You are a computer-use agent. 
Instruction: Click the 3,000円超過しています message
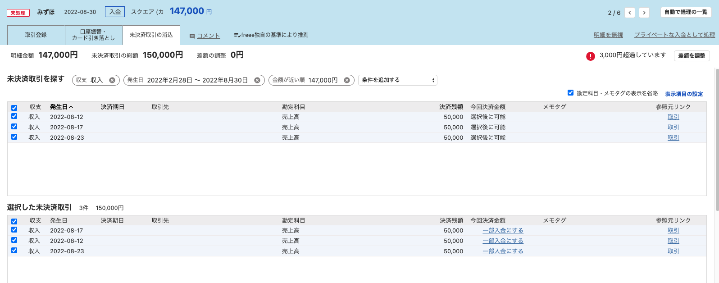coord(633,55)
